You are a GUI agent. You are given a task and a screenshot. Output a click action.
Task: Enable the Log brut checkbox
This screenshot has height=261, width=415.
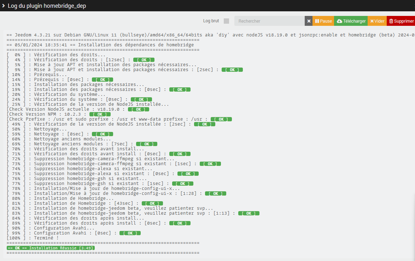pyautogui.click(x=226, y=21)
